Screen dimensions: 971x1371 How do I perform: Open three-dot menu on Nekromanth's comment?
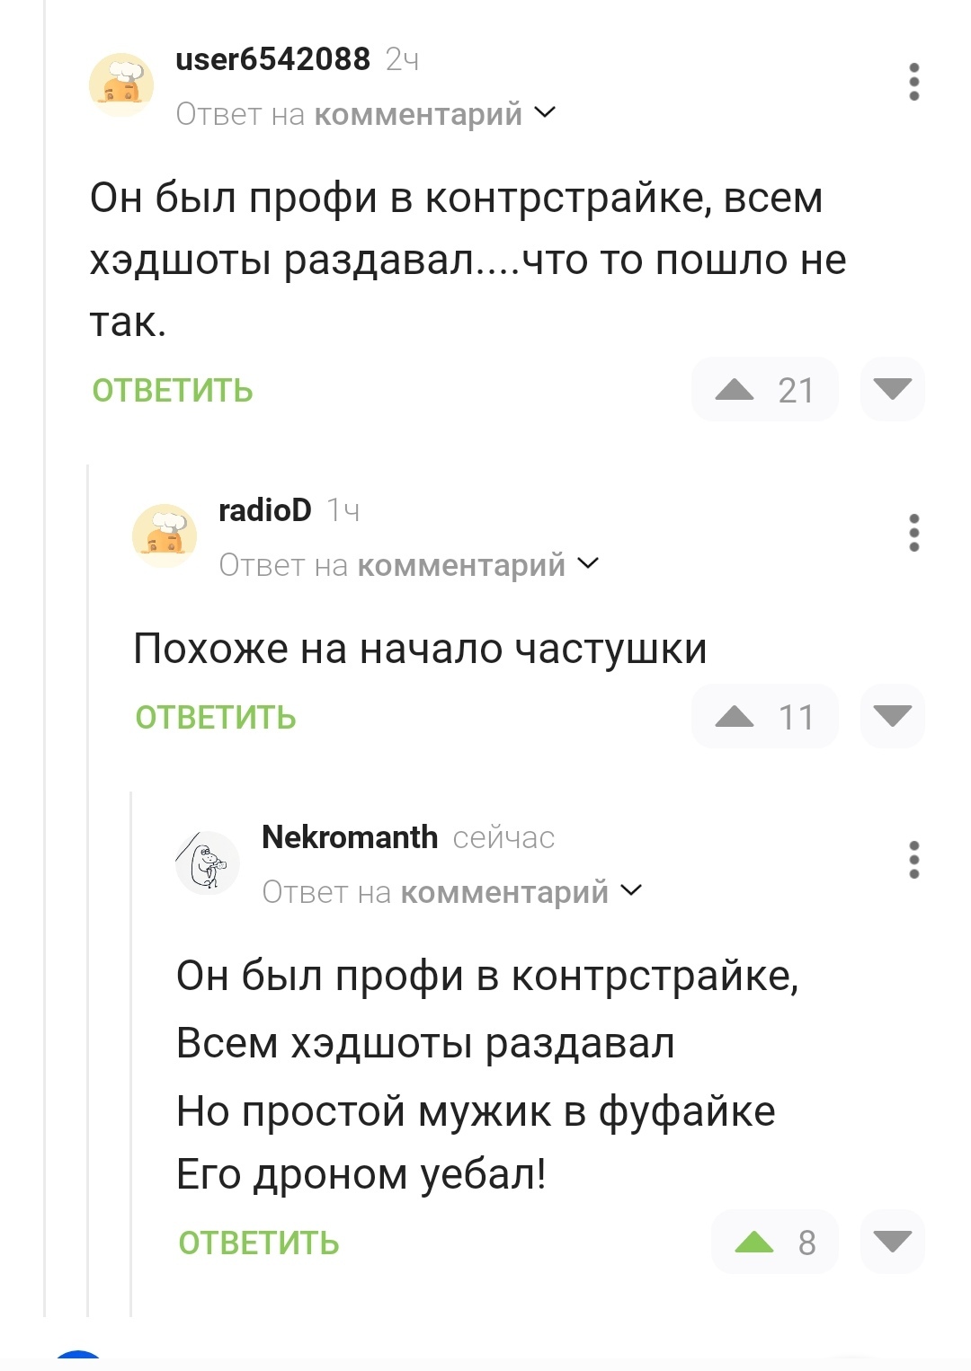pos(913,860)
